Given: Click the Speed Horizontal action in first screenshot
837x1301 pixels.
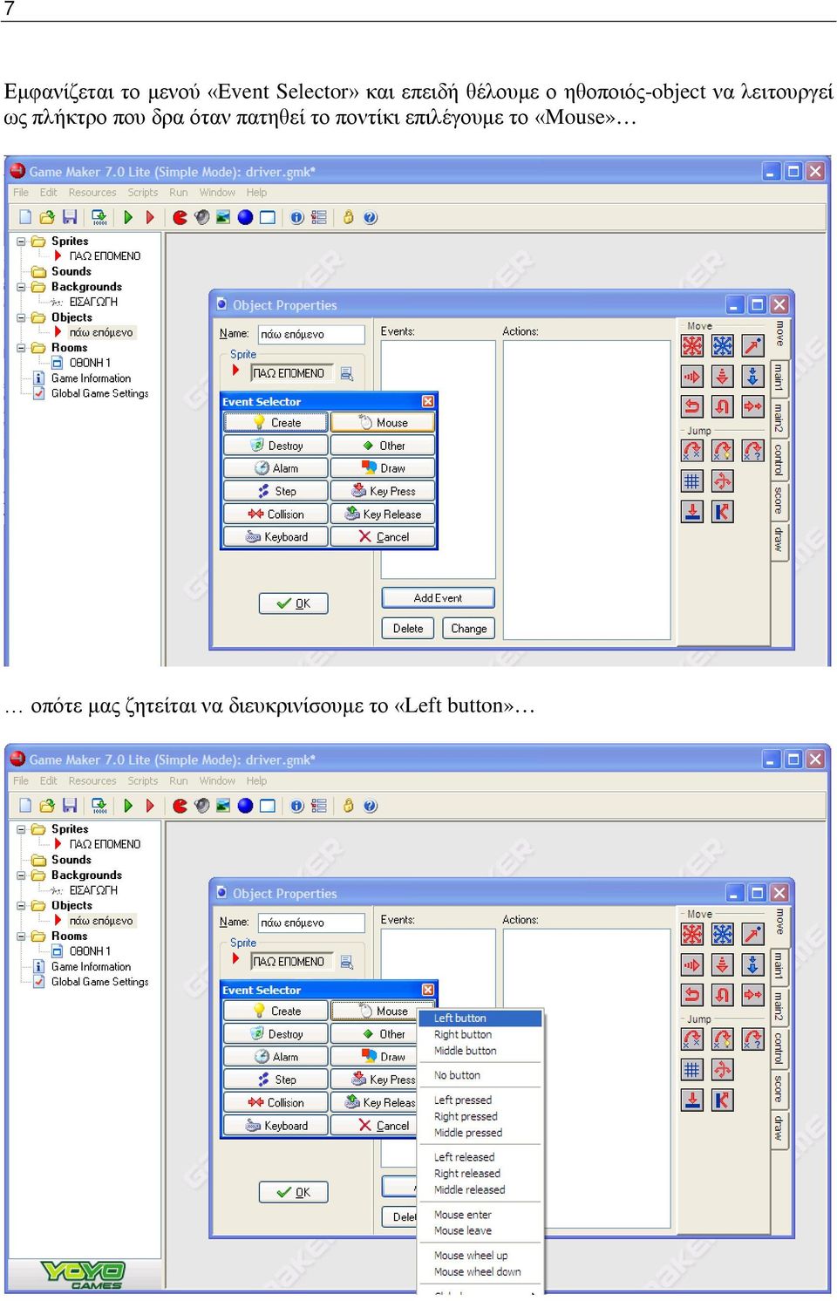Looking at the screenshot, I should pyautogui.click(x=692, y=377).
